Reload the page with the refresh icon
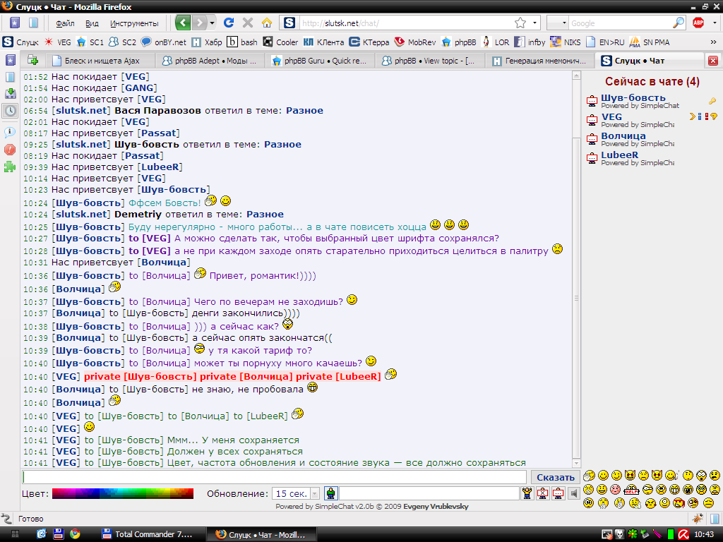Viewport: 723px width, 542px height. pyautogui.click(x=229, y=23)
